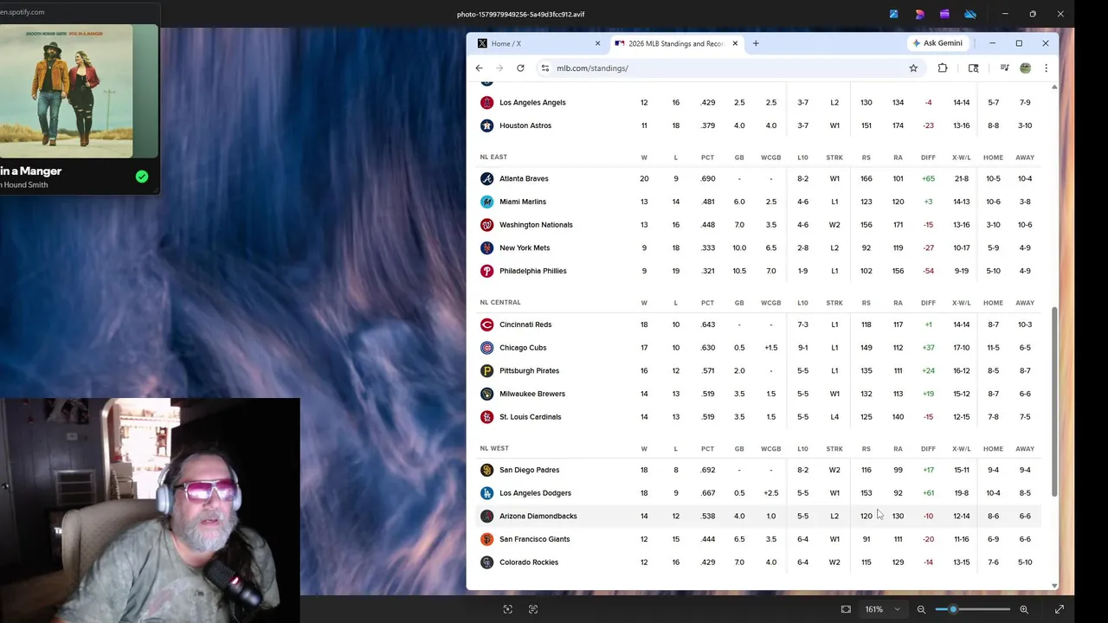Zoom out in Photos viewer

click(921, 609)
